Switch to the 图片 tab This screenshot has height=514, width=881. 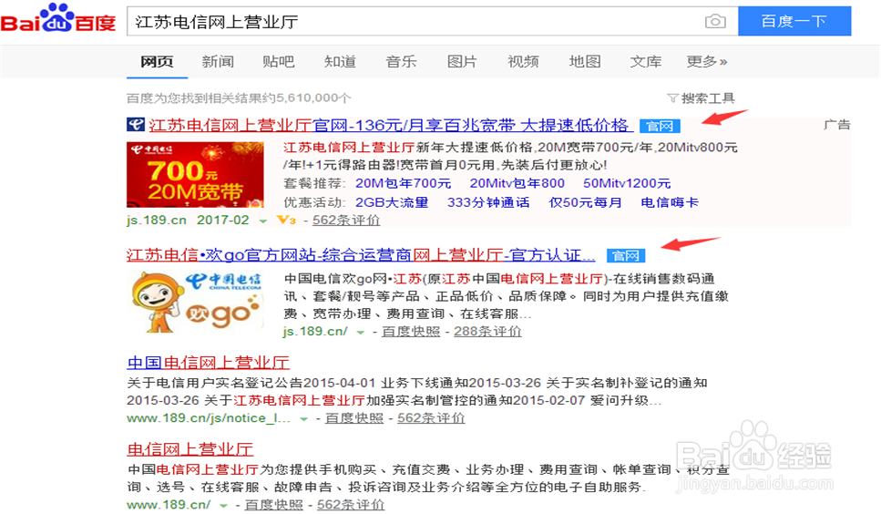coord(462,61)
